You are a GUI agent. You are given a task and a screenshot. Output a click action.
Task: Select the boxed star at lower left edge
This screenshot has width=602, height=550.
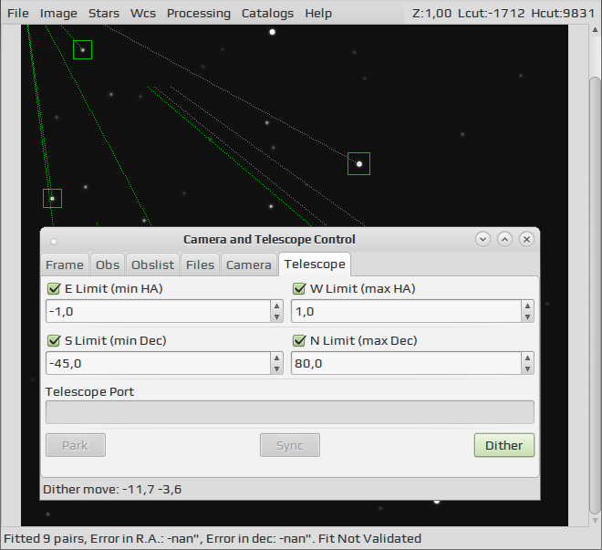52,199
